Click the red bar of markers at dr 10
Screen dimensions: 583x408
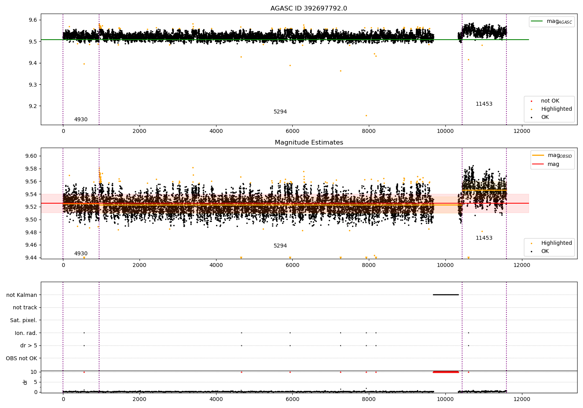pyautogui.click(x=446, y=372)
